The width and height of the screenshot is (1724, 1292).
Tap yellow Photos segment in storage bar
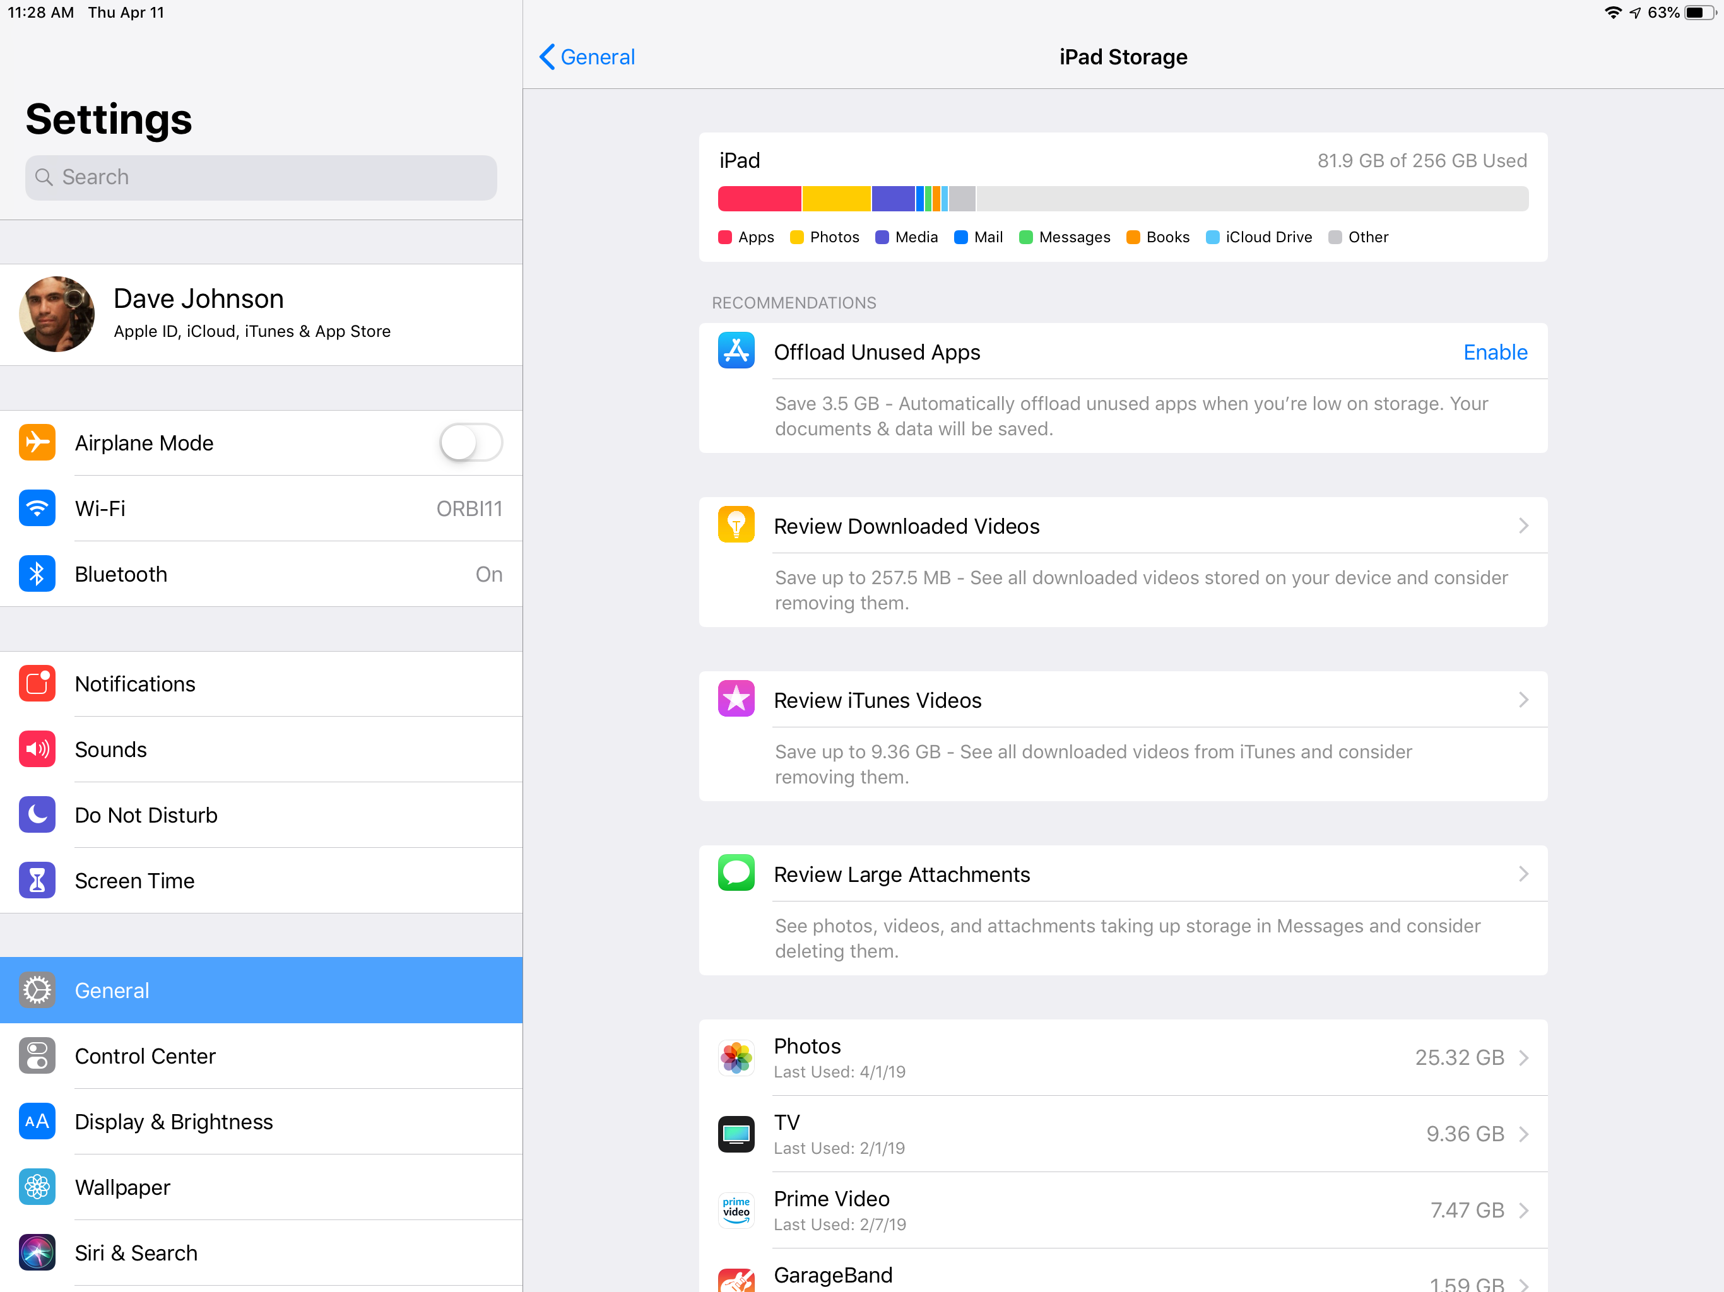pos(836,199)
